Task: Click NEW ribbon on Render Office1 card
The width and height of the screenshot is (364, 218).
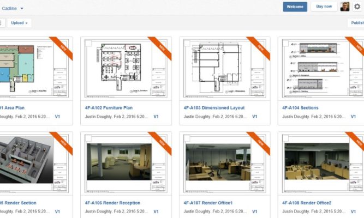Action: (x=261, y=141)
